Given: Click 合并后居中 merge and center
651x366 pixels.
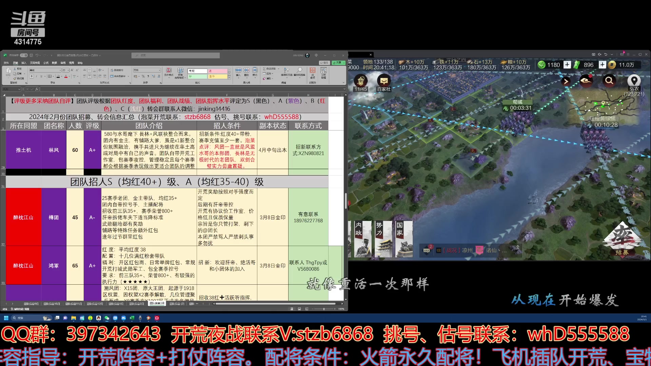Looking at the screenshot, I should 118,76.
